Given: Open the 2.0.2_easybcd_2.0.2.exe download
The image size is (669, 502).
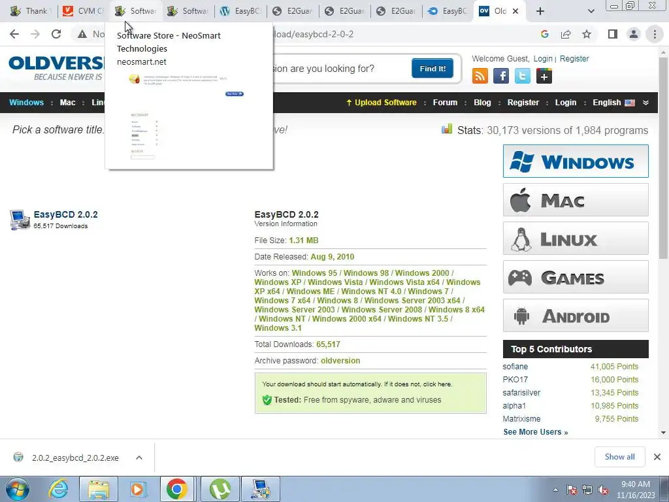Looking at the screenshot, I should (75, 458).
